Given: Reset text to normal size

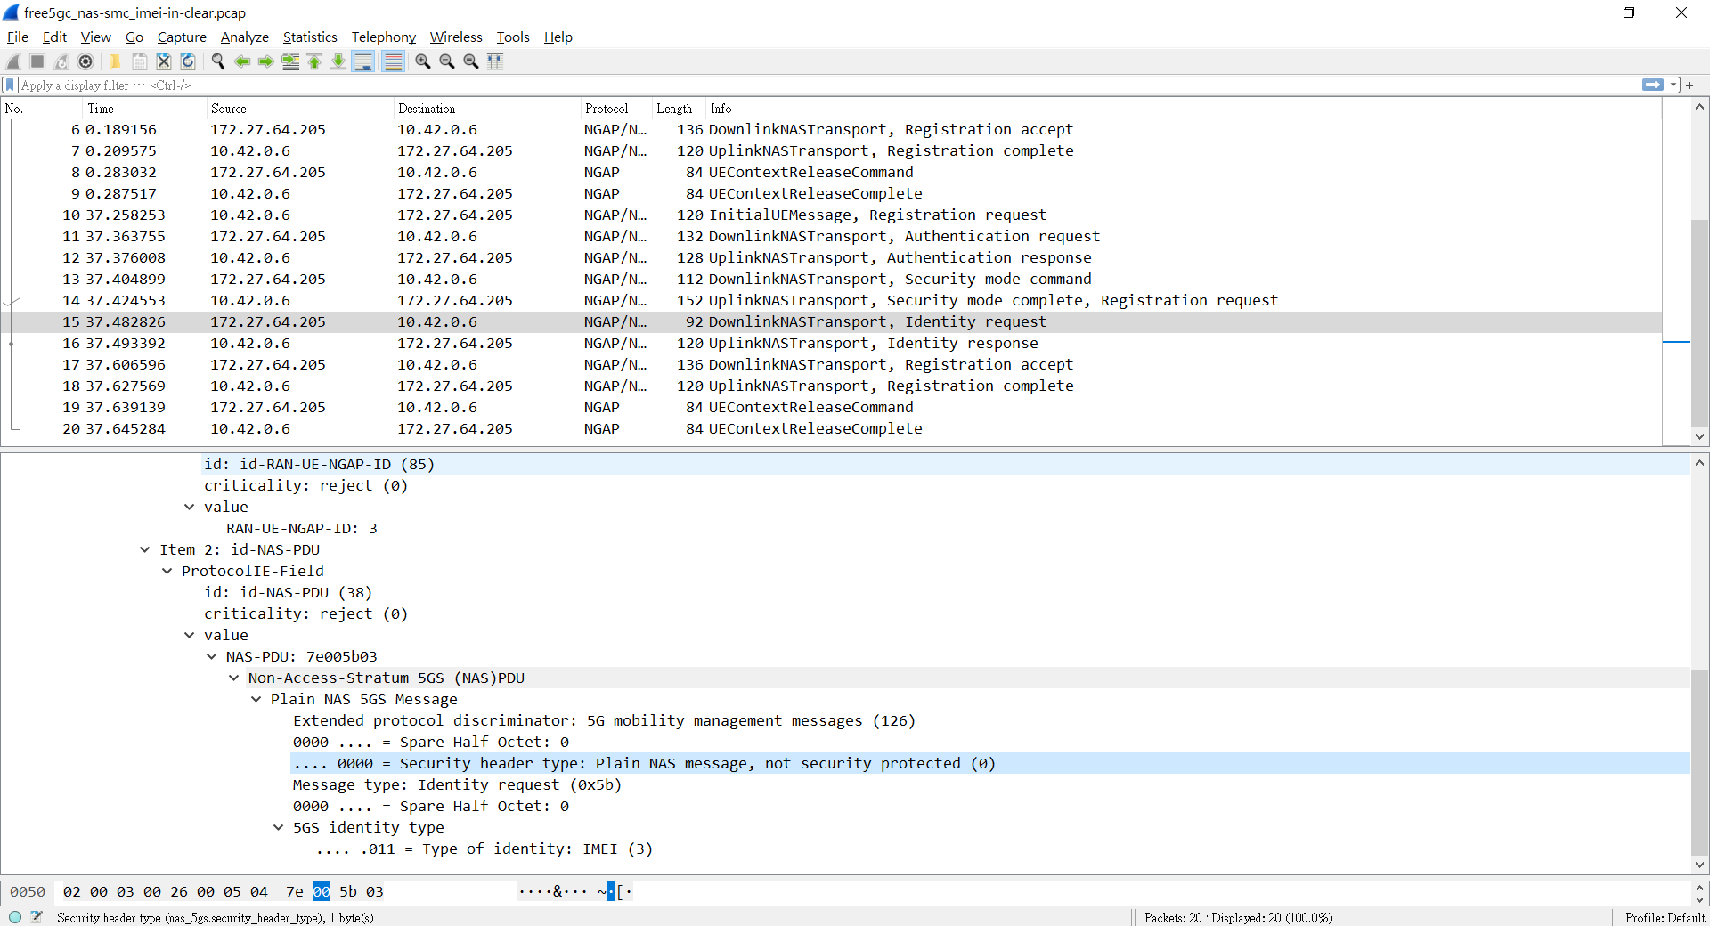Looking at the screenshot, I should (x=471, y=61).
